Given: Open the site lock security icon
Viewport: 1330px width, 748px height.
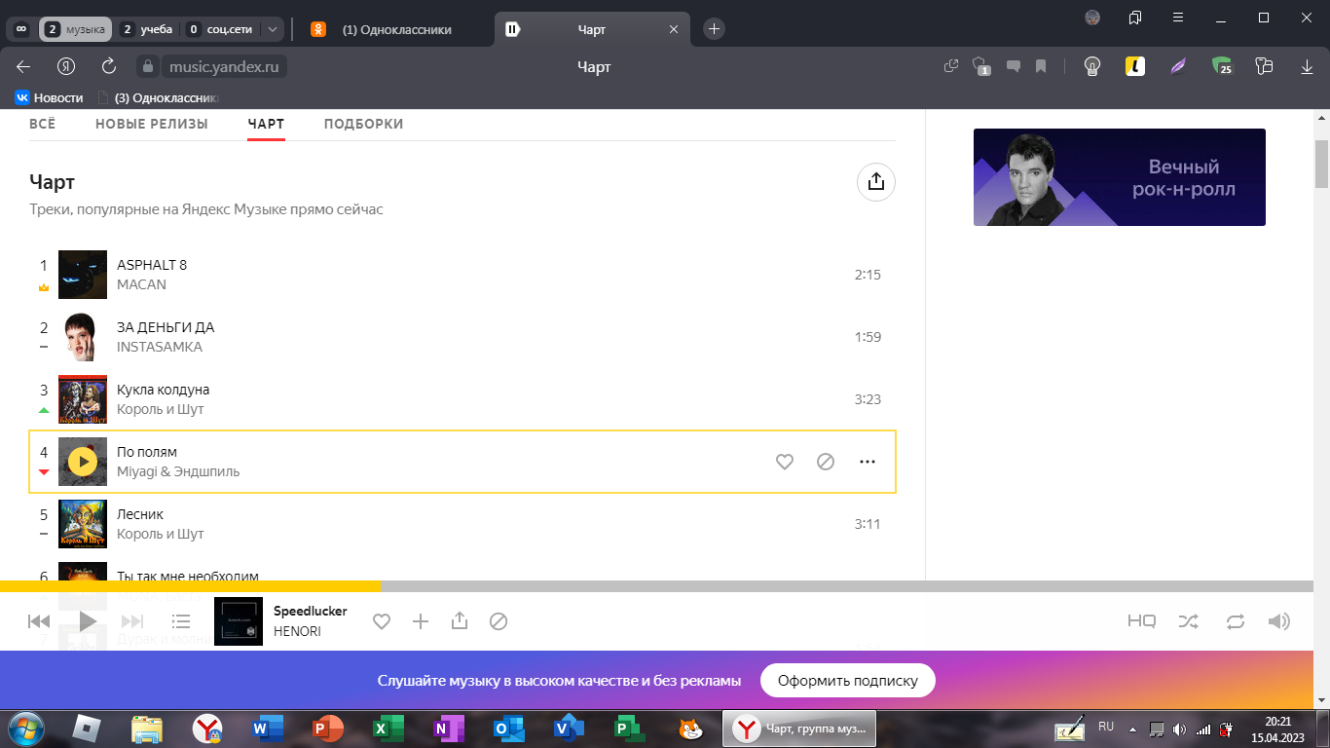Looking at the screenshot, I should click(148, 67).
